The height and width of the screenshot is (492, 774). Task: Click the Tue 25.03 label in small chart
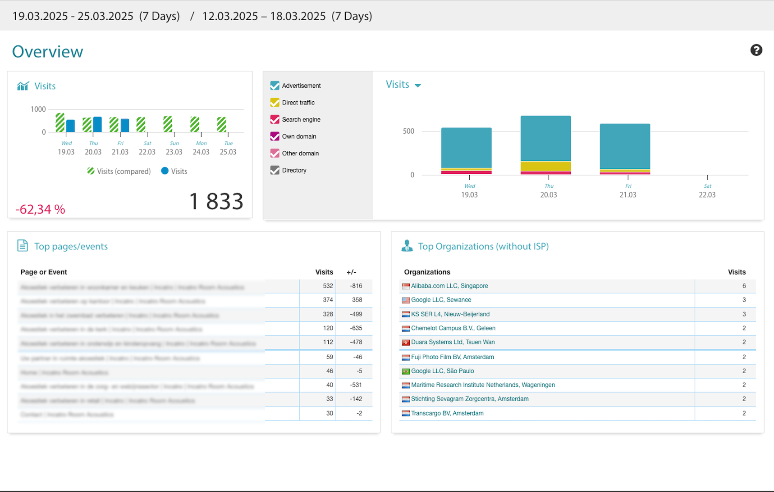228,148
